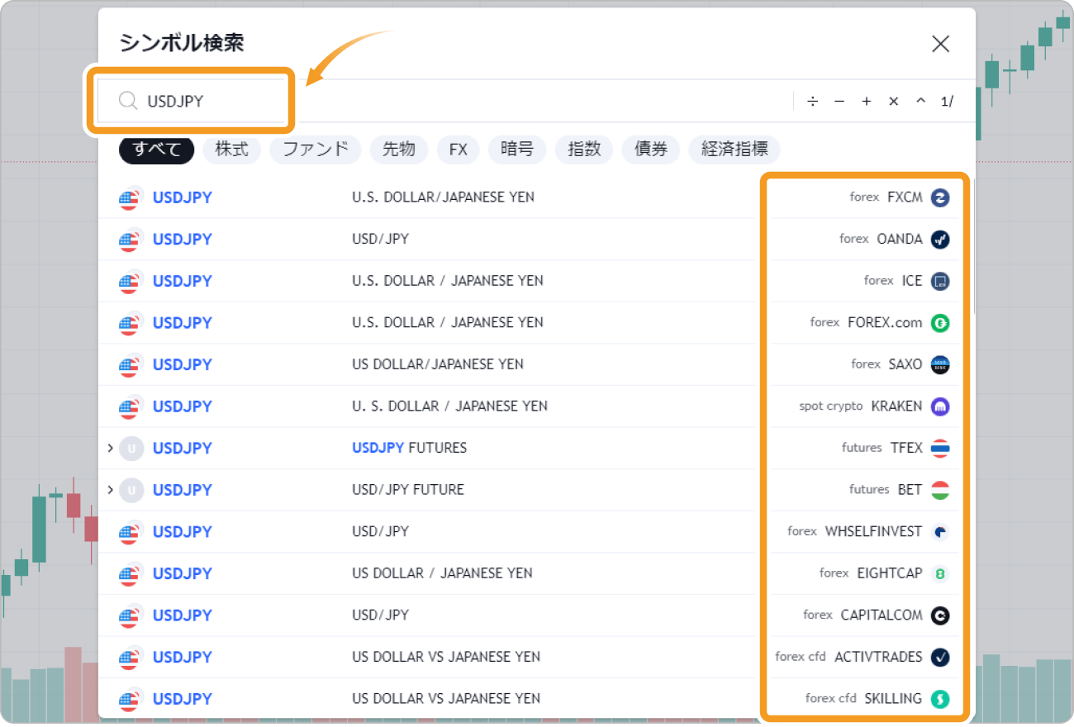Click the CAPITALCOM black logo icon
Screen dimensions: 1074x727
939,615
